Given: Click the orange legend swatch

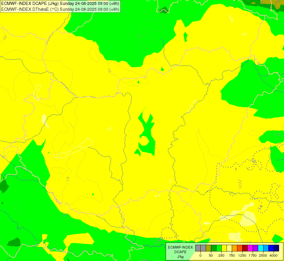Looking at the screenshot, I should pyautogui.click(x=235, y=248).
